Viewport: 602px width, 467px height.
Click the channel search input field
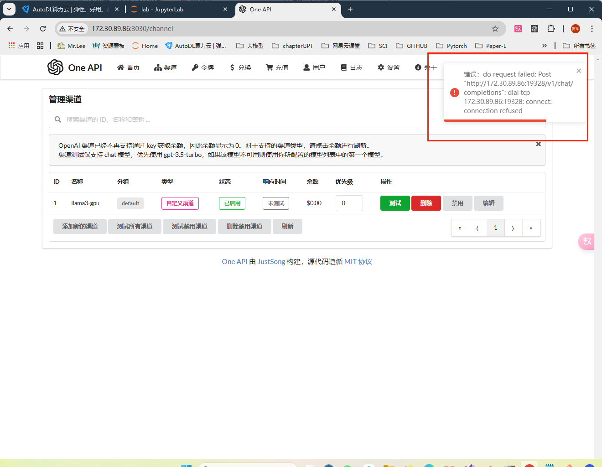pyautogui.click(x=246, y=119)
